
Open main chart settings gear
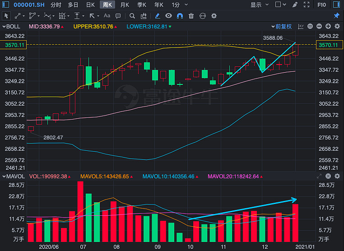(x=337, y=27)
